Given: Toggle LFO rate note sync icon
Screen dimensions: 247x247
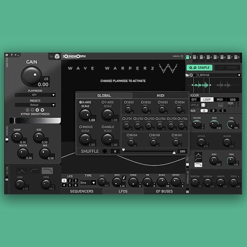Looking at the screenshot, I should [124, 178].
